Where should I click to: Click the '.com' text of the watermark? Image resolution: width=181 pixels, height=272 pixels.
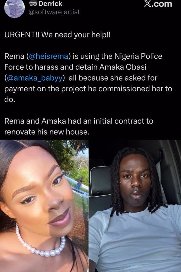coord(162,4)
